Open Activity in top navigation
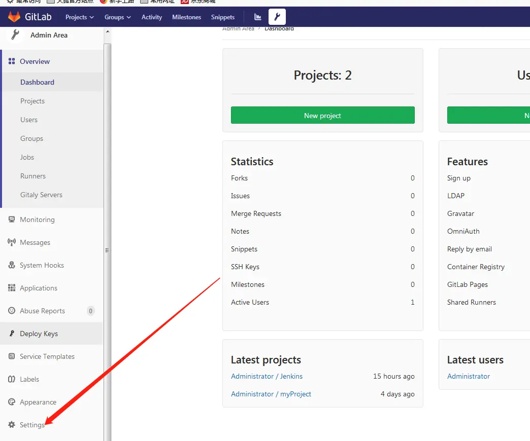The width and height of the screenshot is (530, 441). [x=152, y=17]
